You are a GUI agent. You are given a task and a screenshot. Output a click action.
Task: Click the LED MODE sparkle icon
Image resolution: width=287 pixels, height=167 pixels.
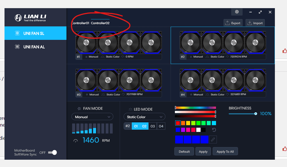click(x=130, y=109)
